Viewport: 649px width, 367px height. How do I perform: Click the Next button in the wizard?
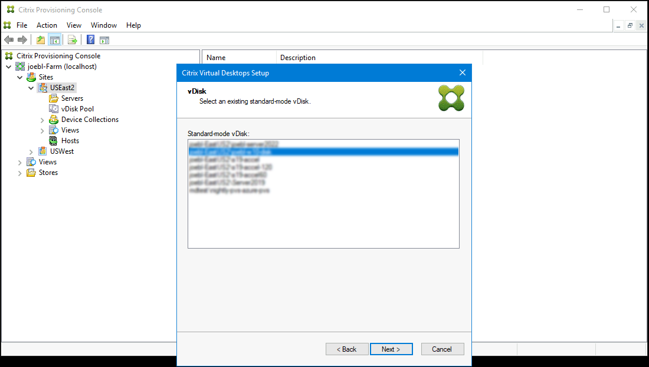391,349
